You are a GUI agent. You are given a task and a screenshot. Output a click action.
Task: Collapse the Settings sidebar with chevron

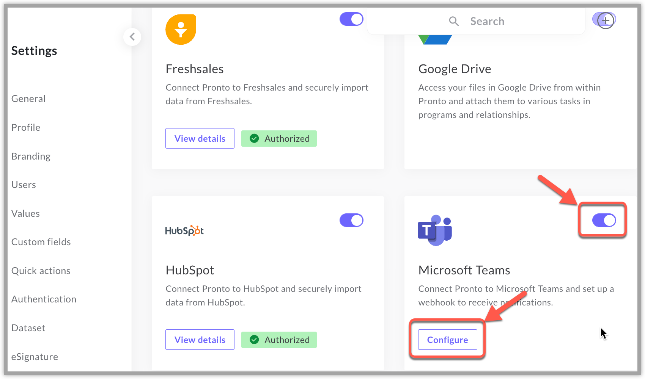point(132,37)
